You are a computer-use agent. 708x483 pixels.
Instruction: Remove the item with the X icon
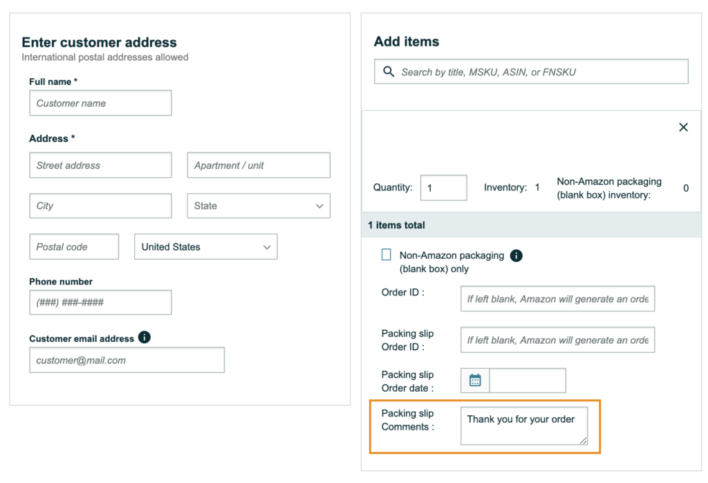(683, 127)
